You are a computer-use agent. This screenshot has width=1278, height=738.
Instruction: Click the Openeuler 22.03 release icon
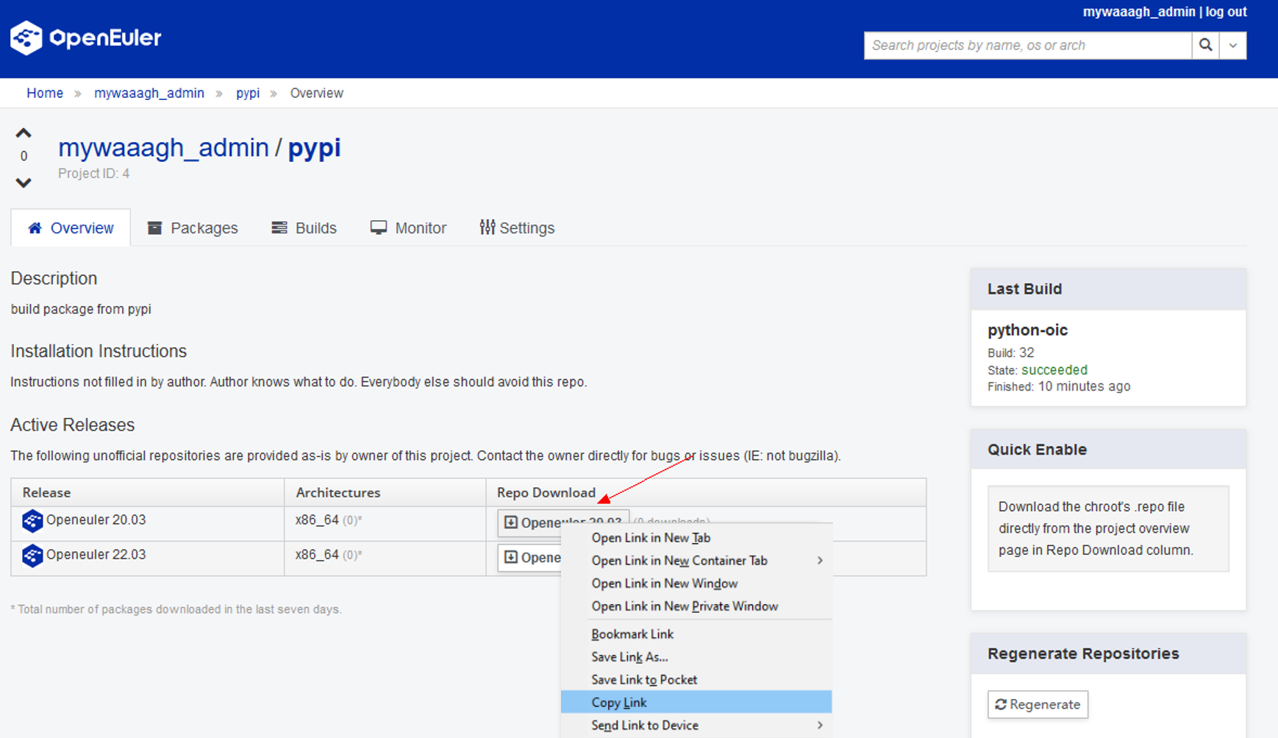click(32, 556)
